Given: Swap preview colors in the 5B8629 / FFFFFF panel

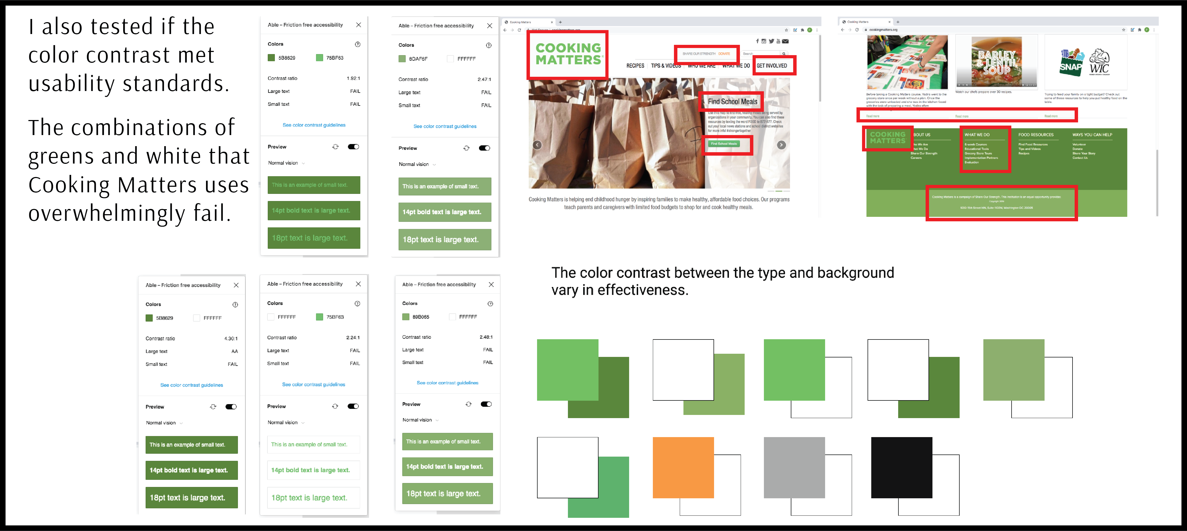Looking at the screenshot, I should pos(213,406).
